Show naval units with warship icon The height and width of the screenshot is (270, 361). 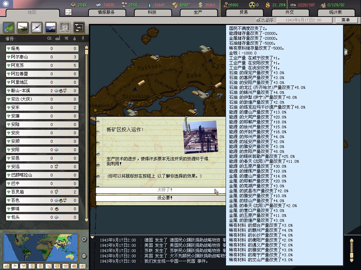pyautogui.click(x=50, y=27)
